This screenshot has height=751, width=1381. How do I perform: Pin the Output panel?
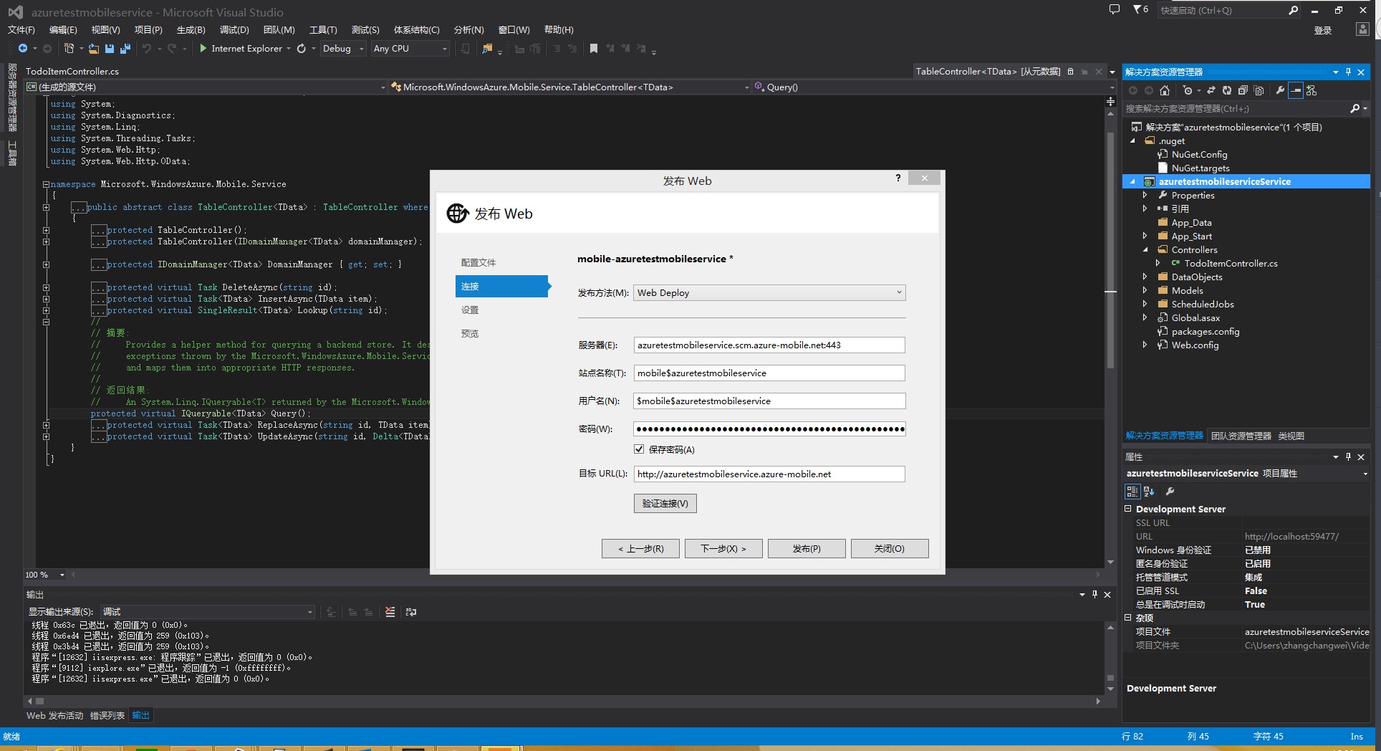[1094, 594]
